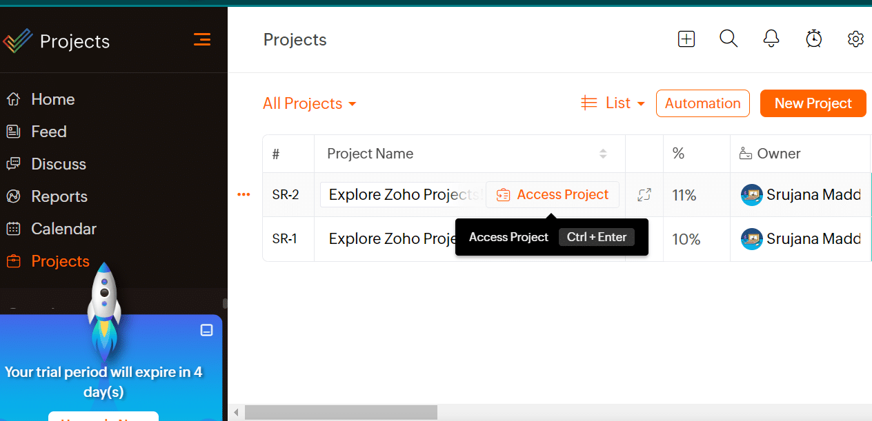Go to Home in sidebar
Viewport: 872px width, 421px height.
(53, 99)
